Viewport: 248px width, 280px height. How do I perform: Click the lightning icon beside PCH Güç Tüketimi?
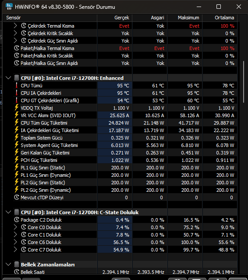pyautogui.click(x=17, y=160)
